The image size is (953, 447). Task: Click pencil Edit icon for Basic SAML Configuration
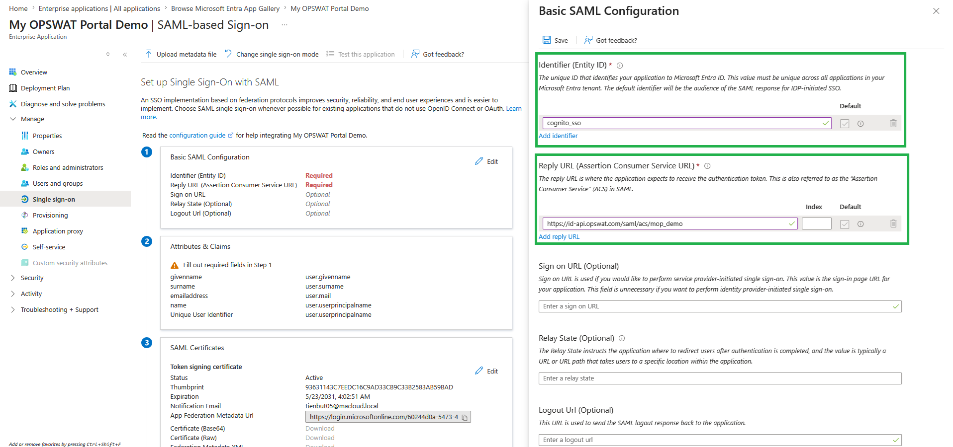[479, 161]
